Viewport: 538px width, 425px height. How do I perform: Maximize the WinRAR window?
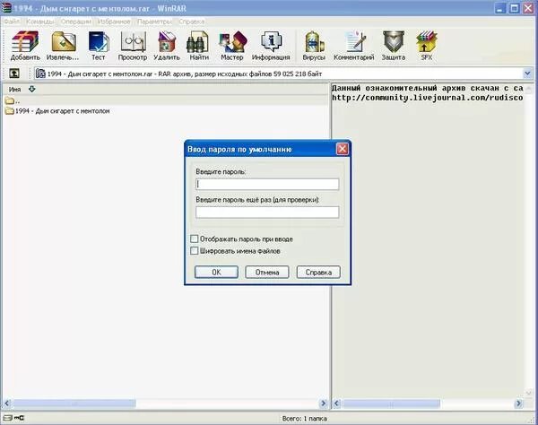point(514,8)
